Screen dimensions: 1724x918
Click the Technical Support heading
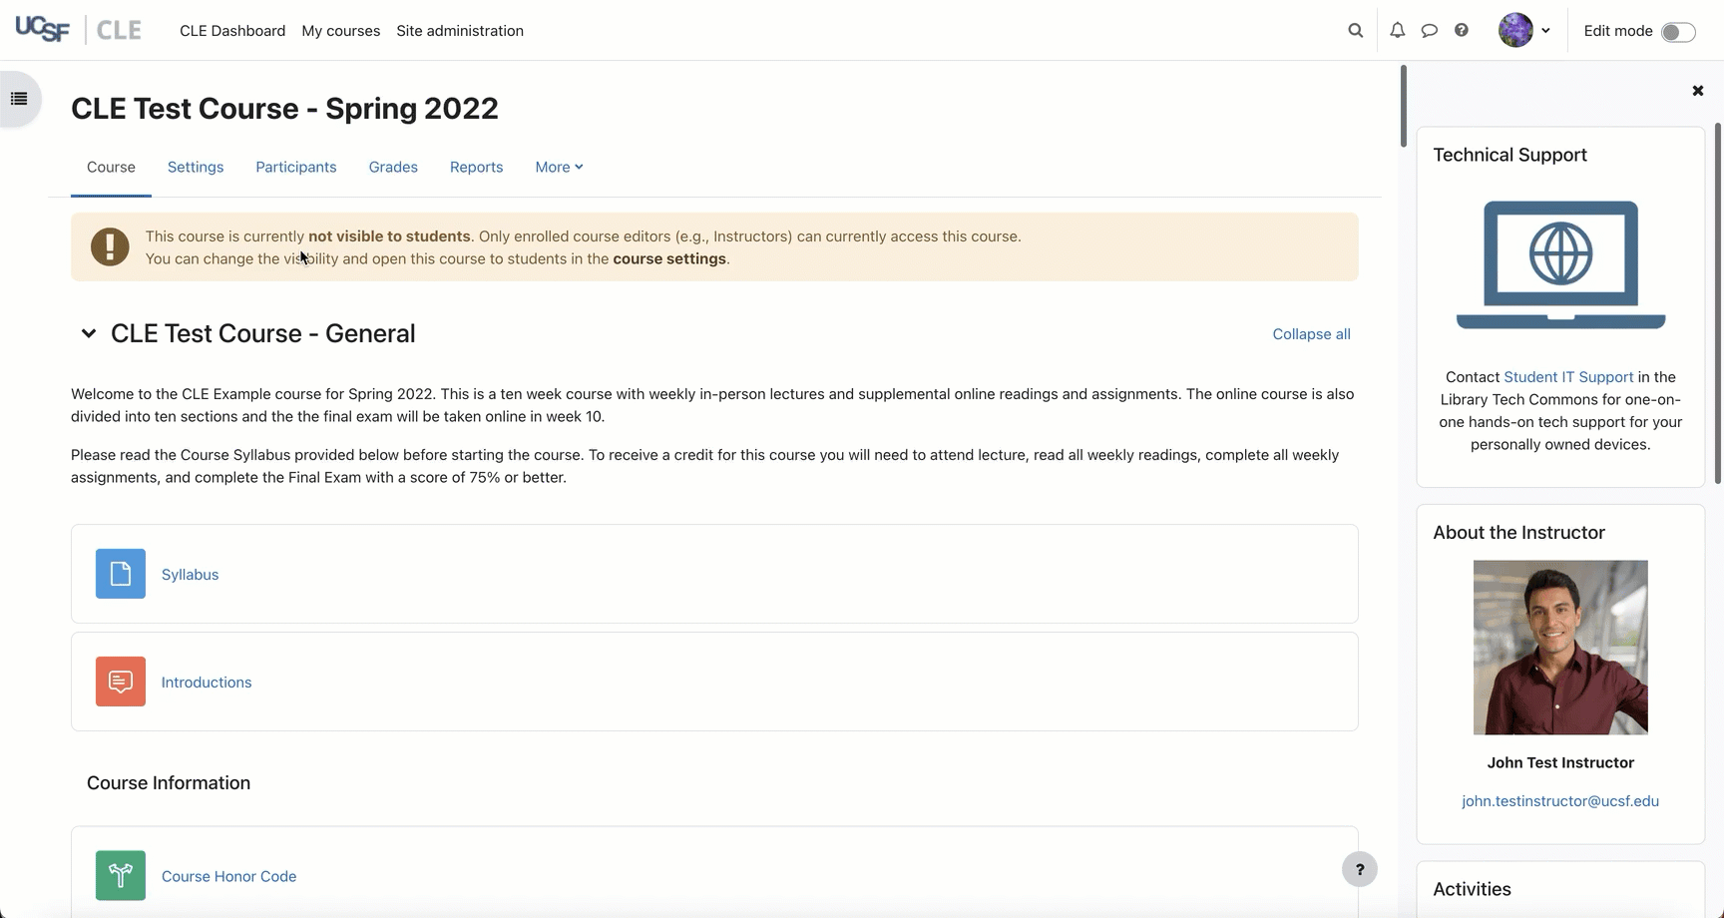click(1509, 155)
